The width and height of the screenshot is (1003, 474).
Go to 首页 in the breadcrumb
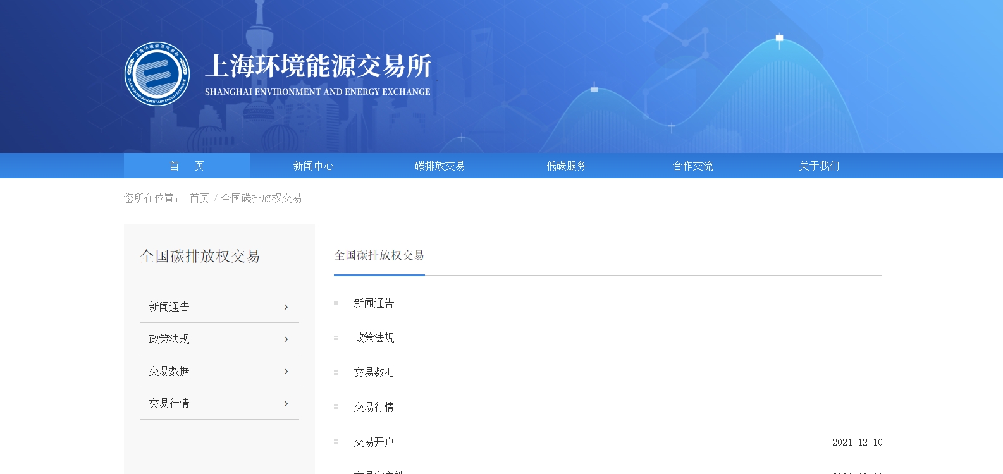tap(199, 198)
